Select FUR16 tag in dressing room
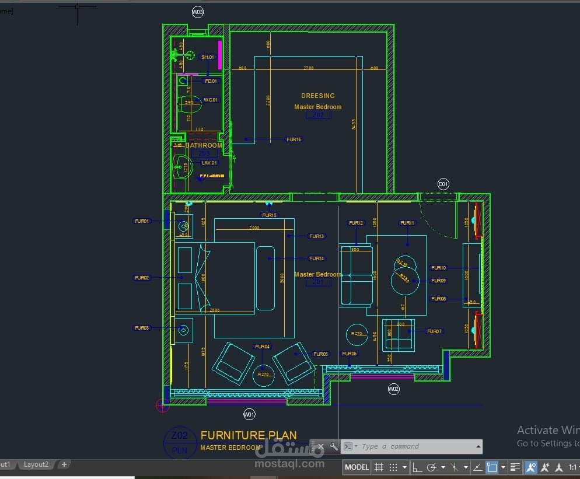This screenshot has width=580, height=479. coord(294,139)
